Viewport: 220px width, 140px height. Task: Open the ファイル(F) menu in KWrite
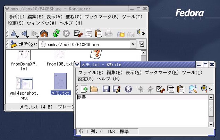tap(91, 72)
